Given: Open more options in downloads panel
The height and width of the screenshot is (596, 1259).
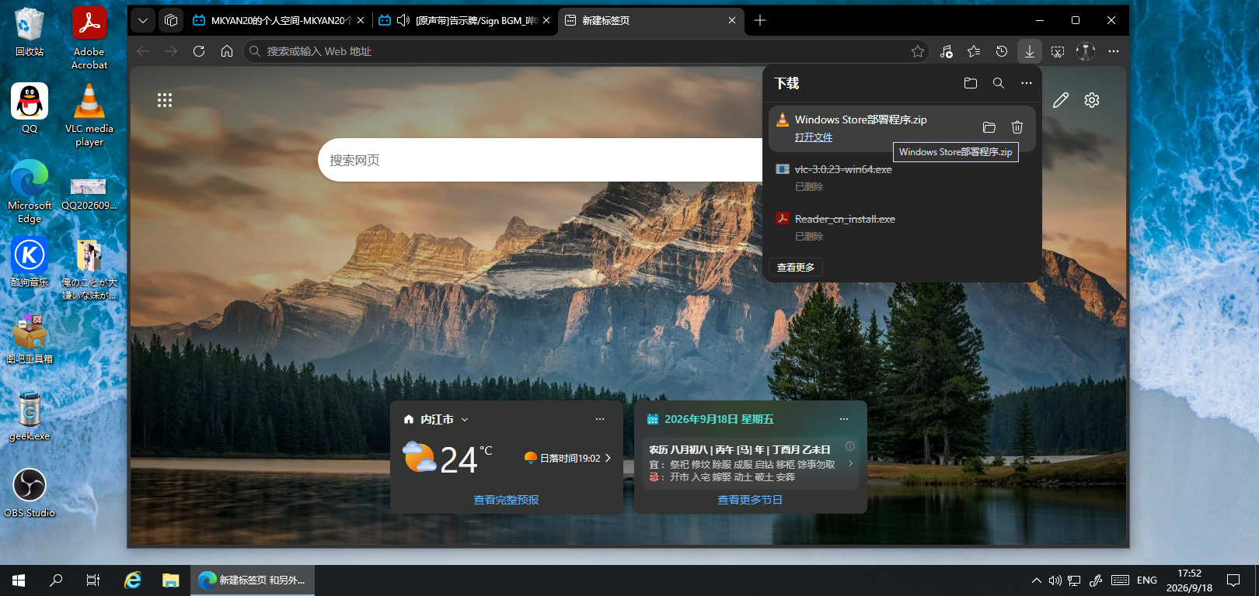Looking at the screenshot, I should tap(1027, 83).
